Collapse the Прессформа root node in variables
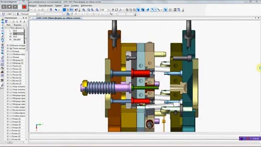The image size is (261, 147). (x=6, y=28)
